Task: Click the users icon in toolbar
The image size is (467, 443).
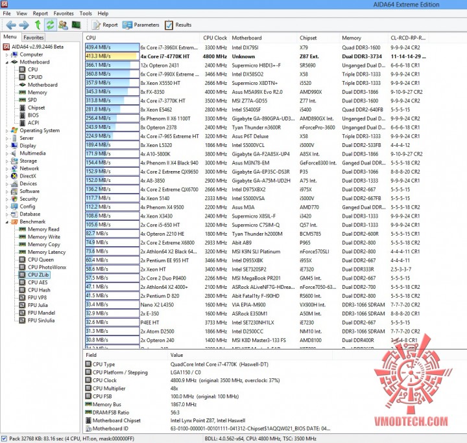Action: [x=63, y=25]
